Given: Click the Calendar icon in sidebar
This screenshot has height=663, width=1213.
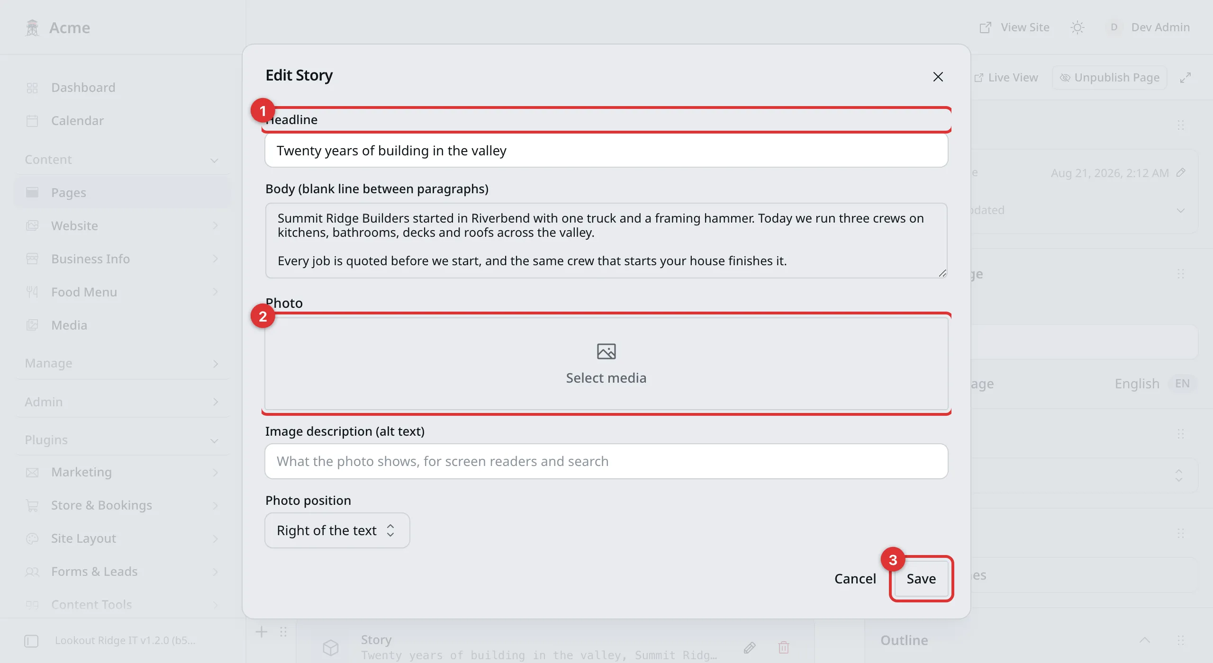Looking at the screenshot, I should (x=32, y=121).
